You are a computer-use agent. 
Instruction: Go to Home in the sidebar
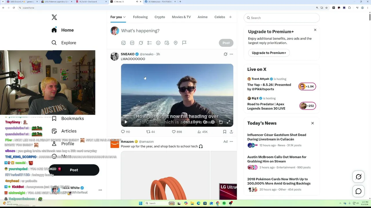tap(63, 30)
